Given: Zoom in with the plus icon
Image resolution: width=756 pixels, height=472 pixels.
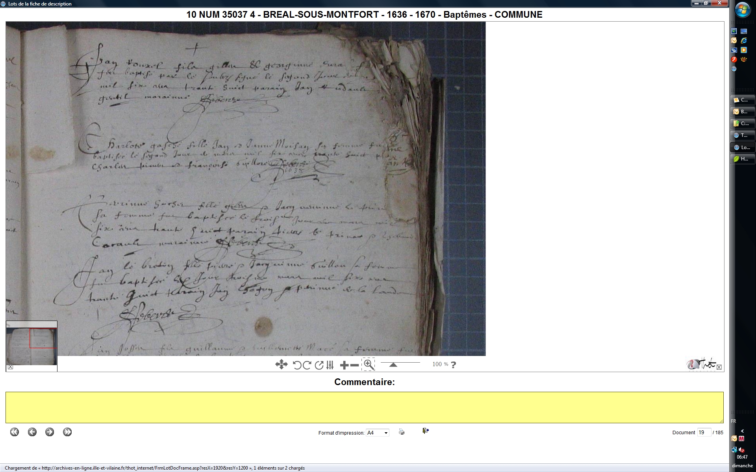Looking at the screenshot, I should [344, 365].
